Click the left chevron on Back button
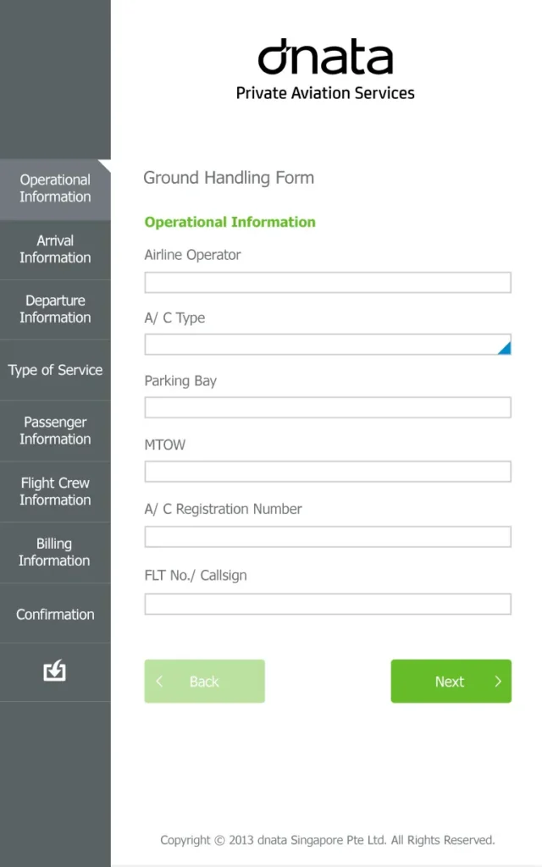The width and height of the screenshot is (542, 867). click(159, 682)
